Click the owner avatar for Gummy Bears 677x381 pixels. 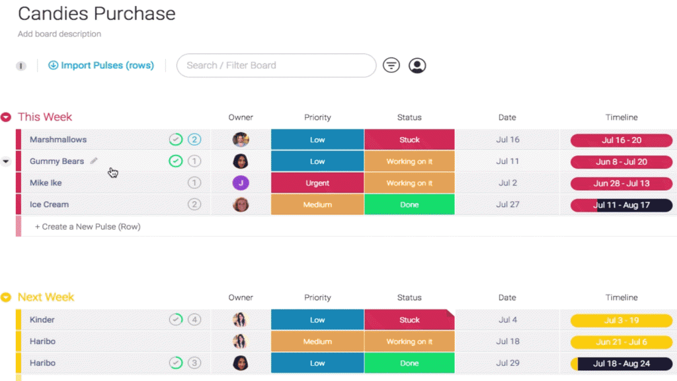point(241,161)
